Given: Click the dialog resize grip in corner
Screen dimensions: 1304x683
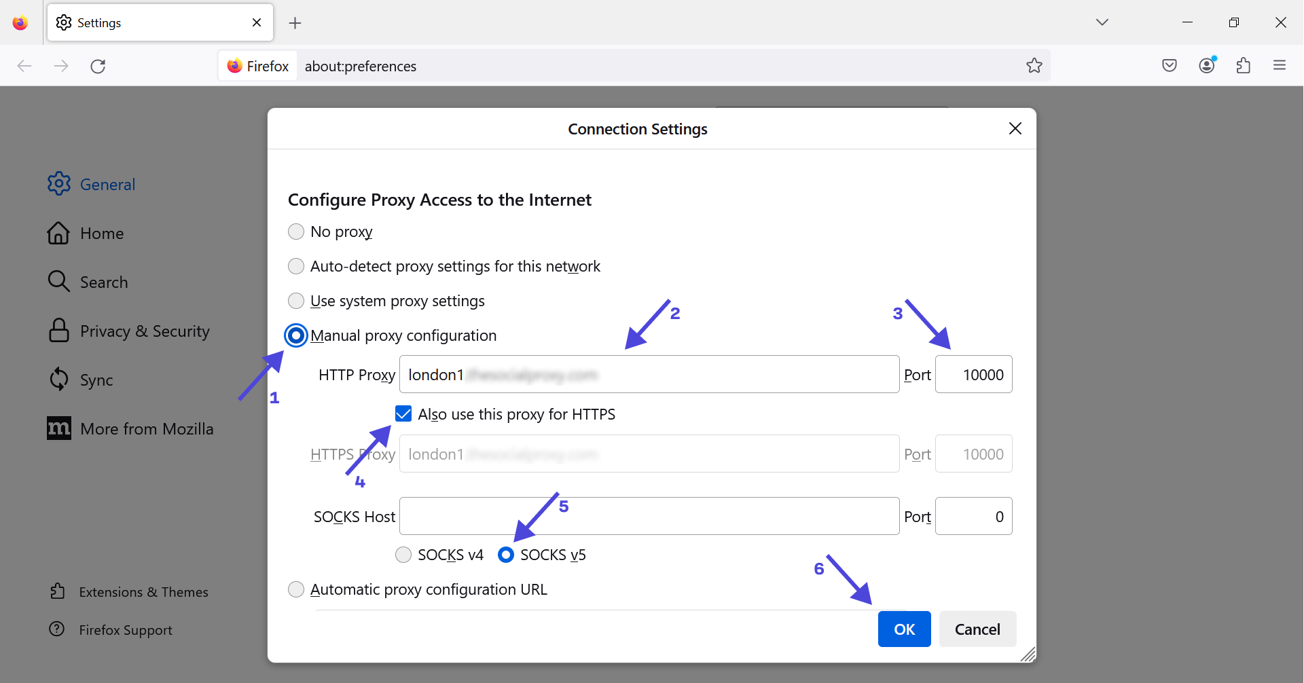Looking at the screenshot, I should point(1028,654).
